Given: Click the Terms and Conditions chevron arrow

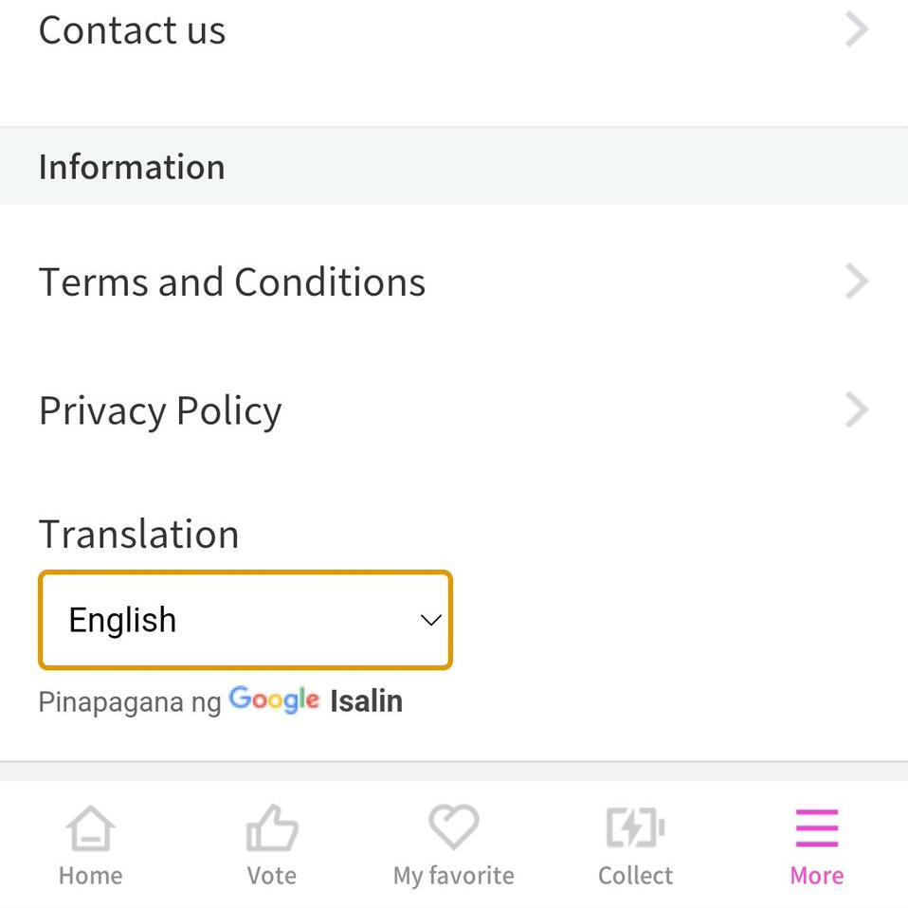Looking at the screenshot, I should 856,281.
